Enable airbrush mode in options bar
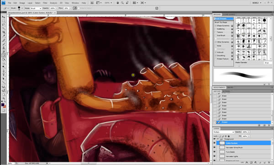The image size is (274, 165). pos(75,8)
